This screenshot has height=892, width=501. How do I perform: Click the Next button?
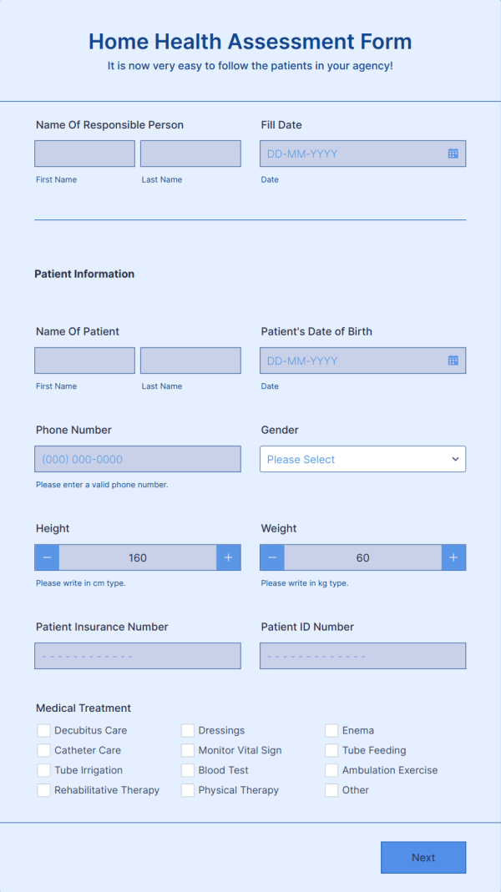pos(423,857)
